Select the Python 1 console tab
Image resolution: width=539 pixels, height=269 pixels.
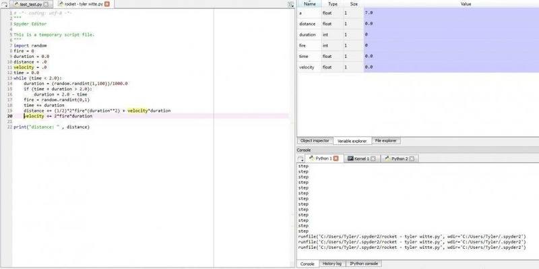pyautogui.click(x=323, y=158)
